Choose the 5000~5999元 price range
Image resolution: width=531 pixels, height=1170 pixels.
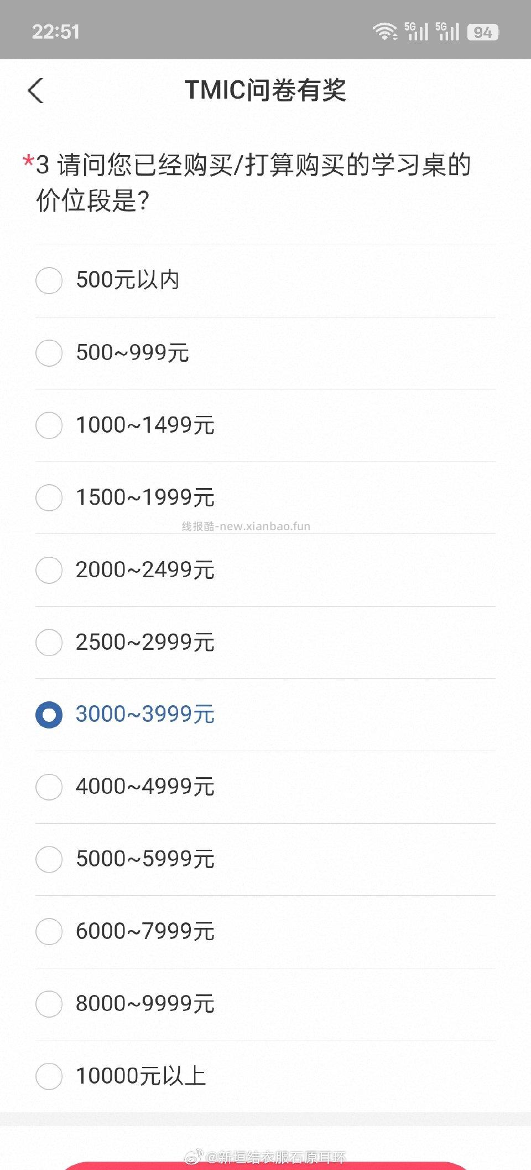pyautogui.click(x=49, y=859)
